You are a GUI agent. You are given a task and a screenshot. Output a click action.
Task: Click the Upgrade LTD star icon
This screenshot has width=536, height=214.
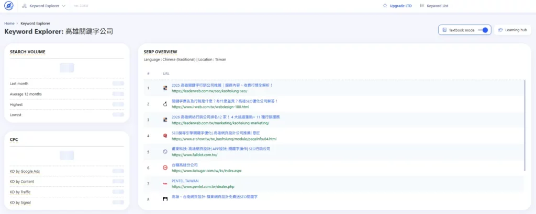(385, 6)
